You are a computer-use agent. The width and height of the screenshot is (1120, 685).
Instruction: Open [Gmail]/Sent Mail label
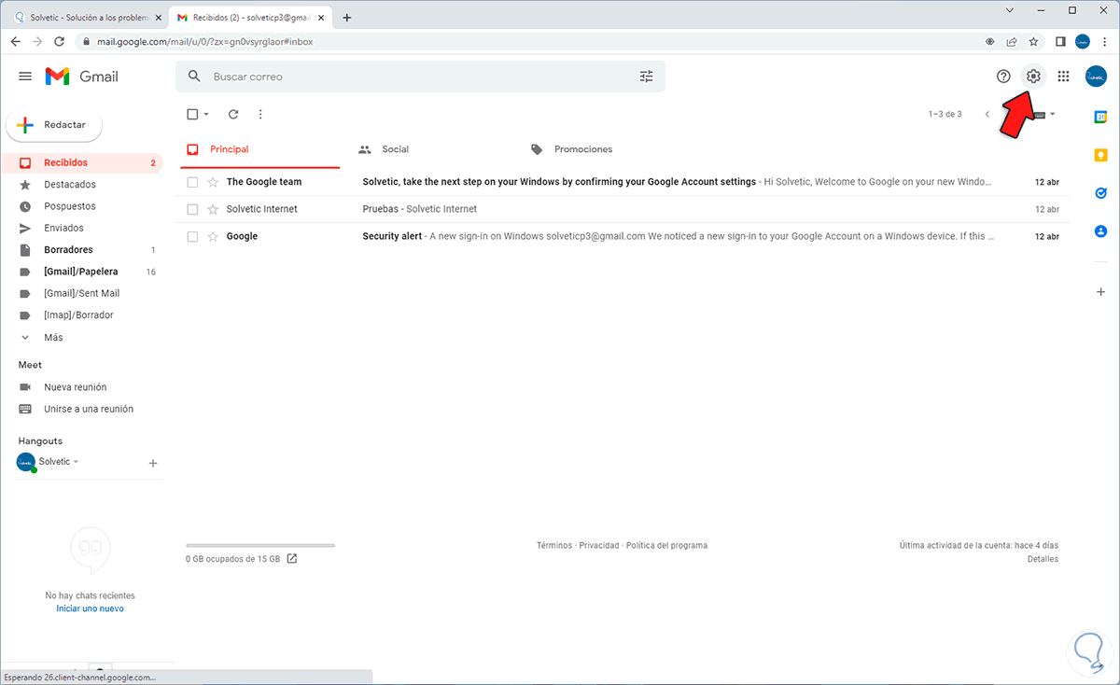pos(82,293)
